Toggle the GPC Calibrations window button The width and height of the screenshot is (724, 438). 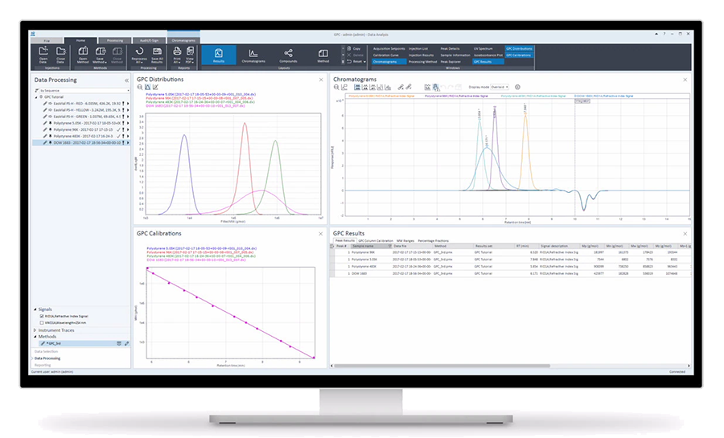point(519,55)
